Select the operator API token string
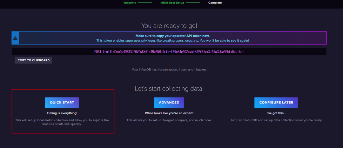The image size is (343, 148). pyautogui.click(x=169, y=52)
